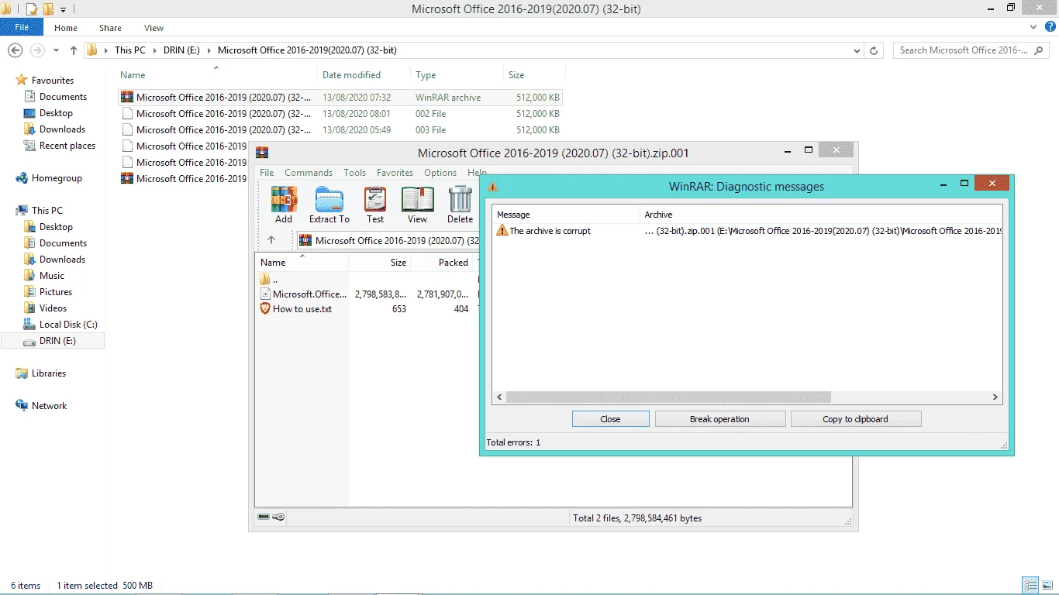Click the Delete trash icon in WinRAR

(x=460, y=205)
